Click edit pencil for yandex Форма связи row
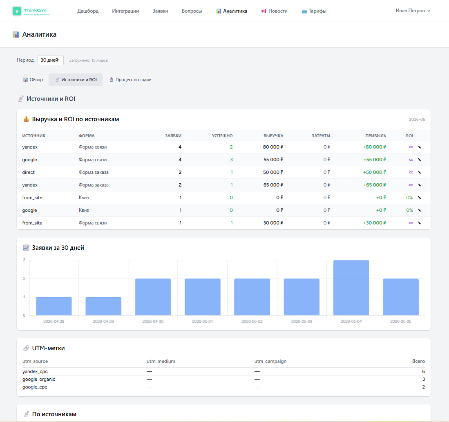The image size is (449, 422). [x=419, y=147]
